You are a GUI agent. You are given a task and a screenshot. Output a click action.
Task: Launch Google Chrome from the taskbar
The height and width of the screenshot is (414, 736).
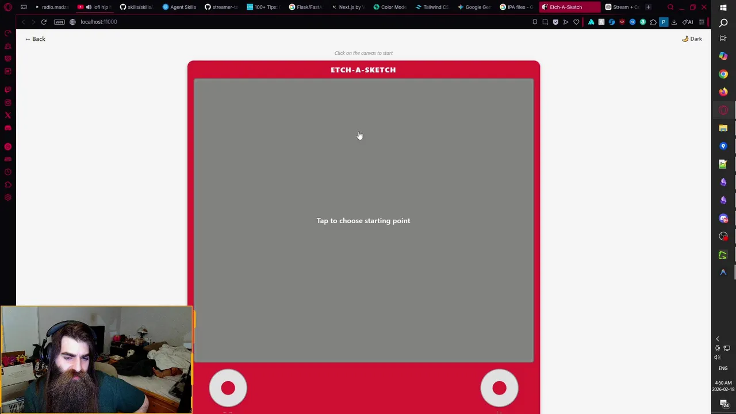tap(723, 74)
